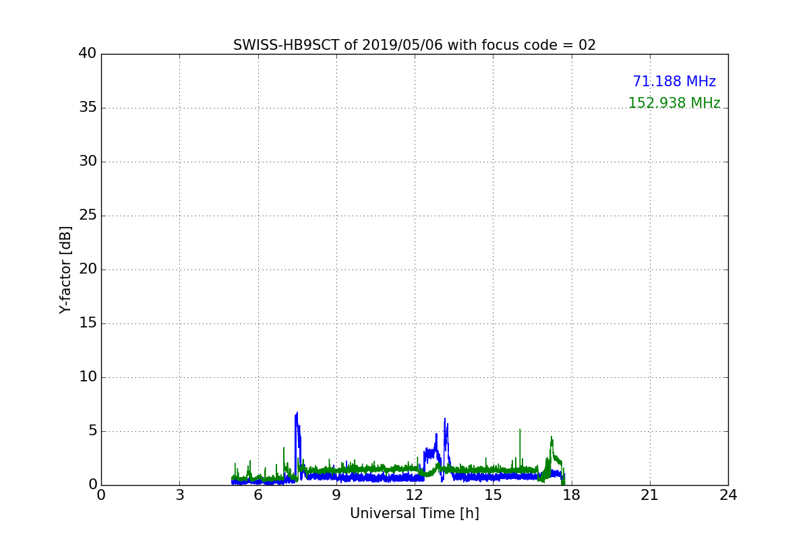This screenshot has width=809, height=539.
Task: Click the 9 tick label on x-axis
Action: [336, 495]
